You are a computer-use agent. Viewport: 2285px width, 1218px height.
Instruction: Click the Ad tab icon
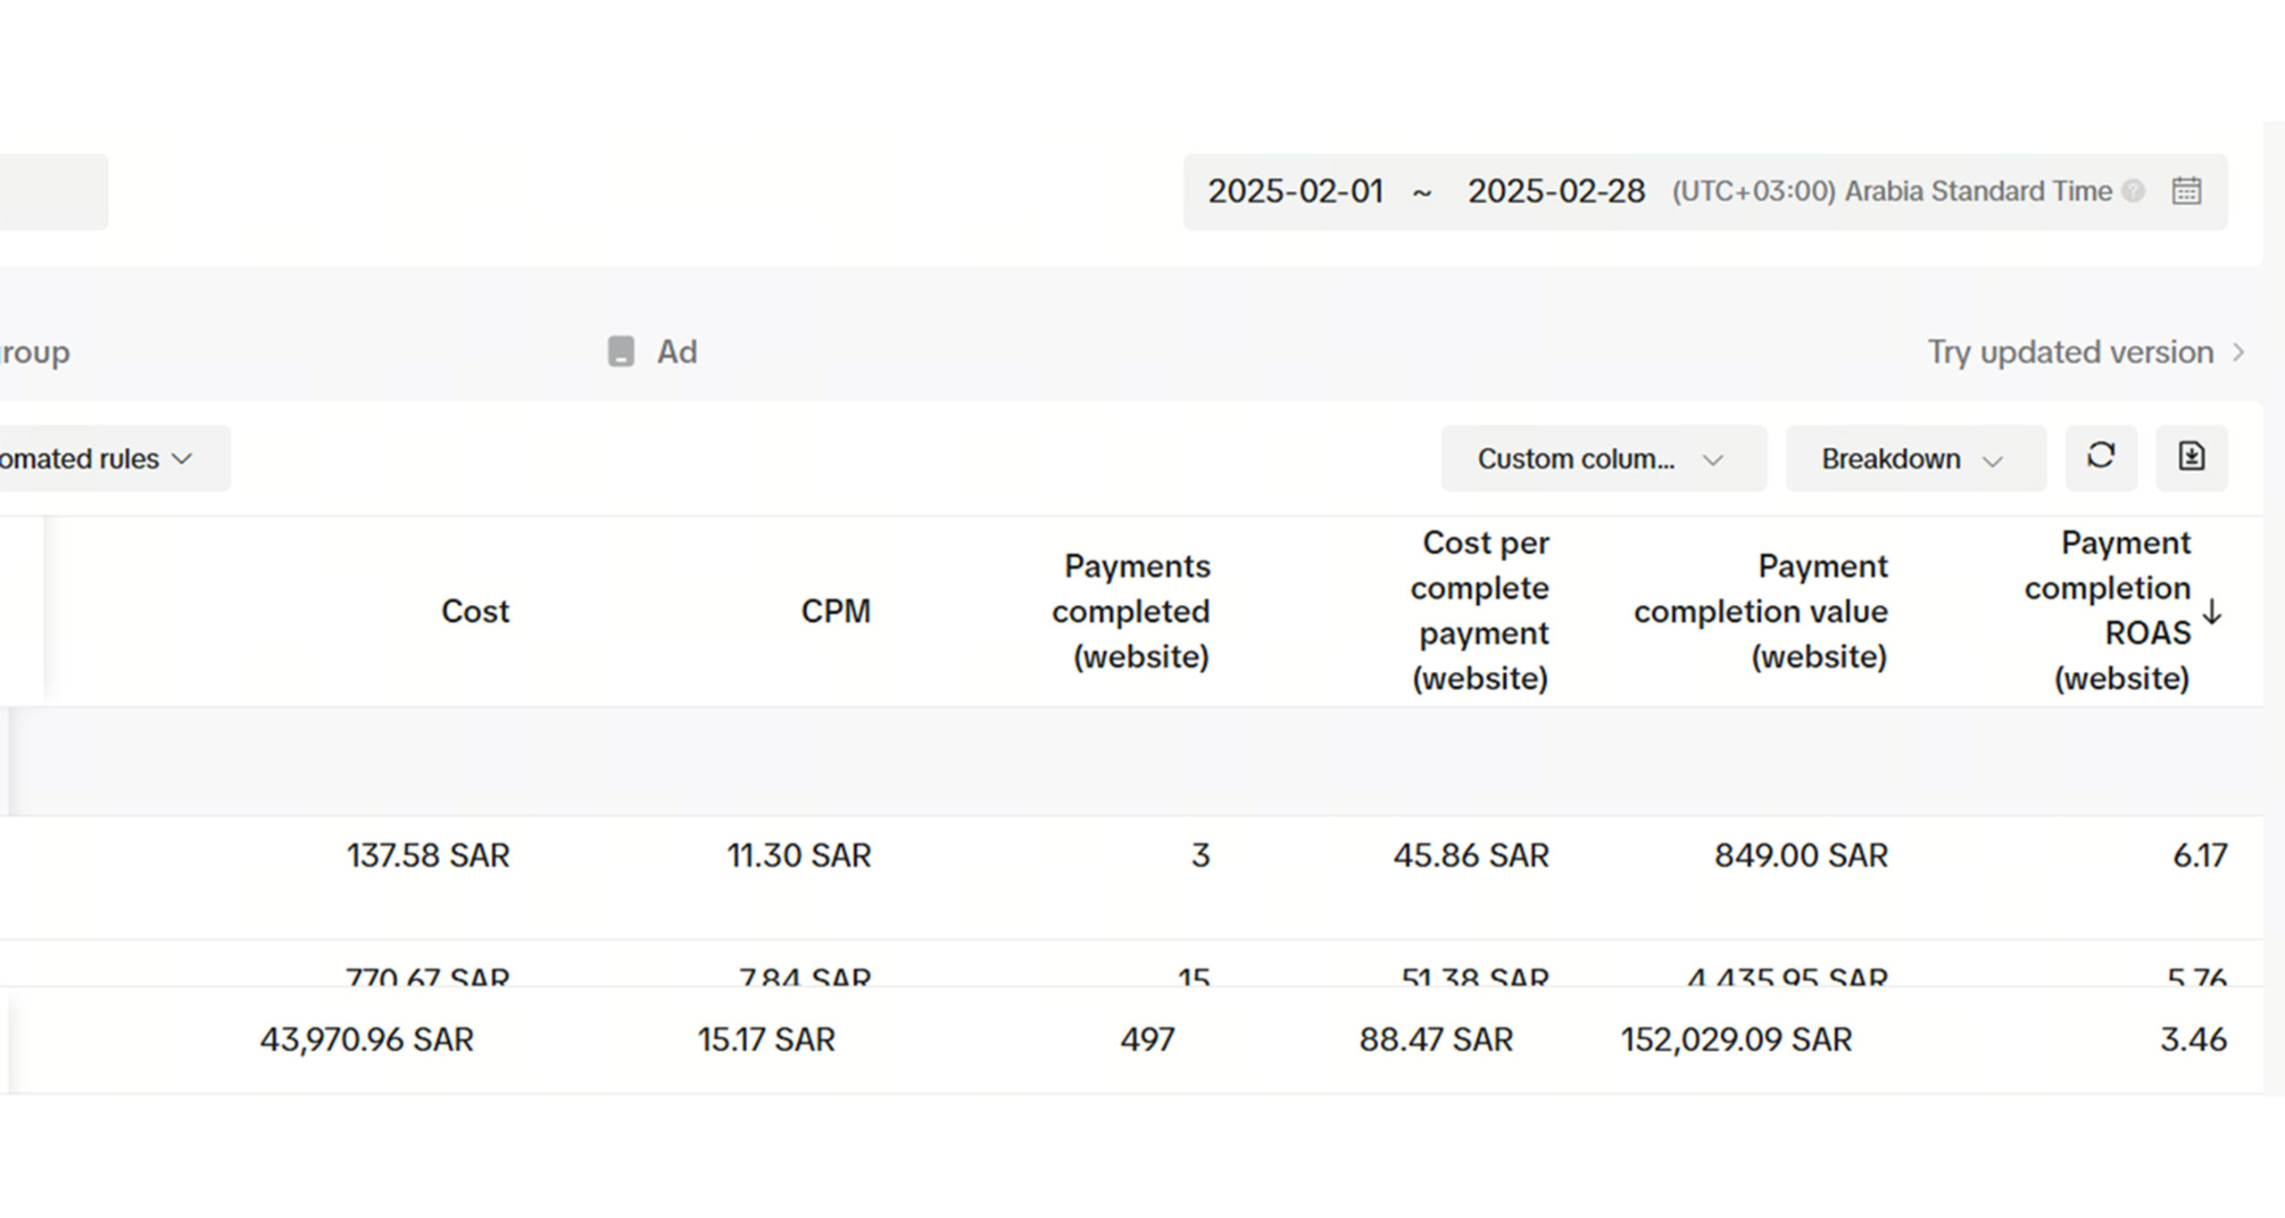tap(621, 352)
